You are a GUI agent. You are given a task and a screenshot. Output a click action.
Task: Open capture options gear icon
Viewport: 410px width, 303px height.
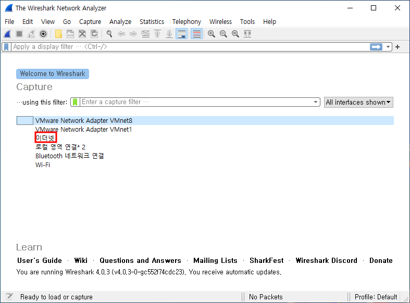tap(43, 34)
